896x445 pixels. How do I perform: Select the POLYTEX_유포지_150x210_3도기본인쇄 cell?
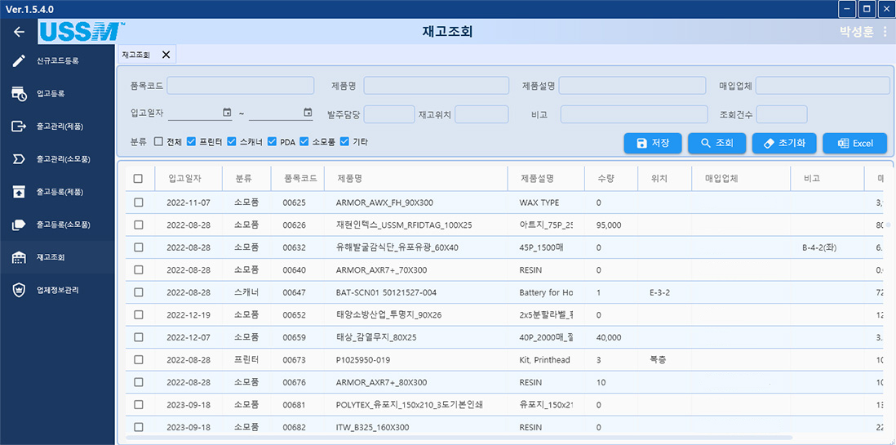pyautogui.click(x=410, y=405)
